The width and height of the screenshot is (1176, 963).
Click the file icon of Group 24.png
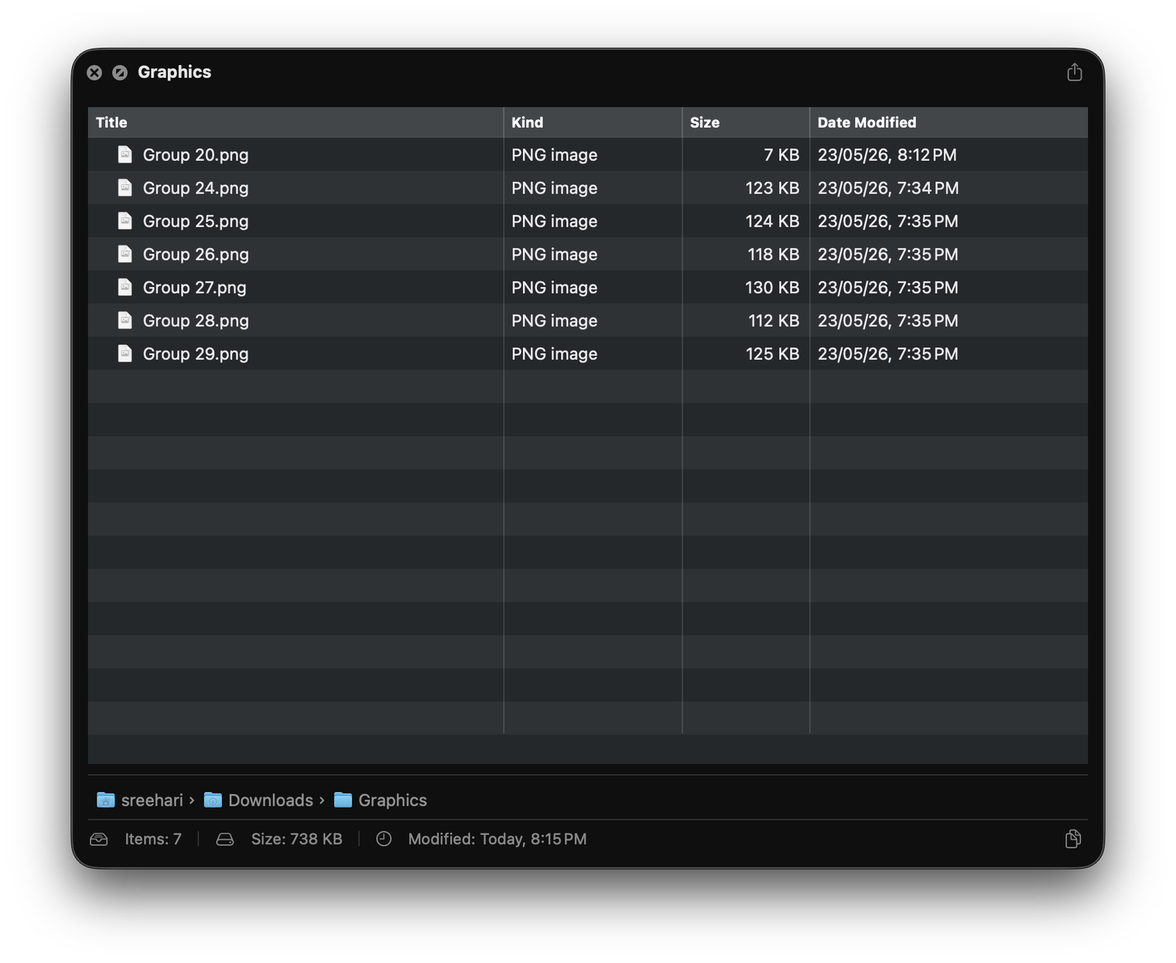(x=125, y=187)
